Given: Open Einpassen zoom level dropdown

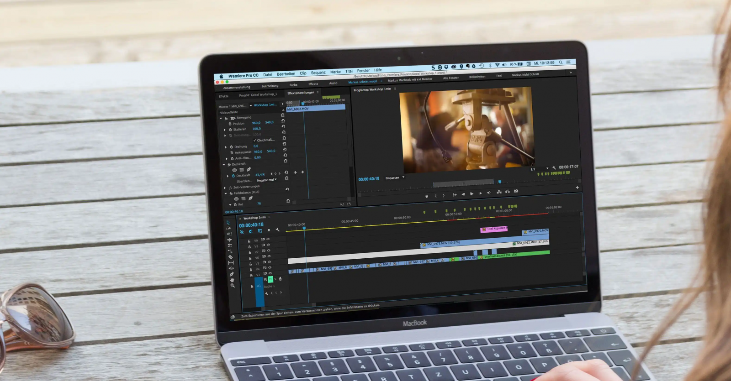Looking at the screenshot, I should coord(395,177).
